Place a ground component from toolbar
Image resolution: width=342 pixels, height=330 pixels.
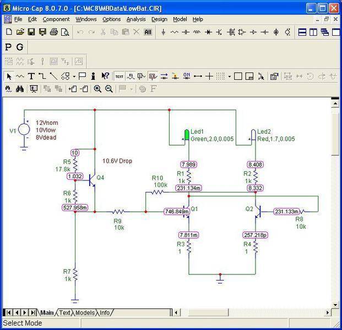(164, 32)
